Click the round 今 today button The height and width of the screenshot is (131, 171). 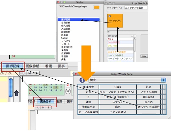coord(68,91)
